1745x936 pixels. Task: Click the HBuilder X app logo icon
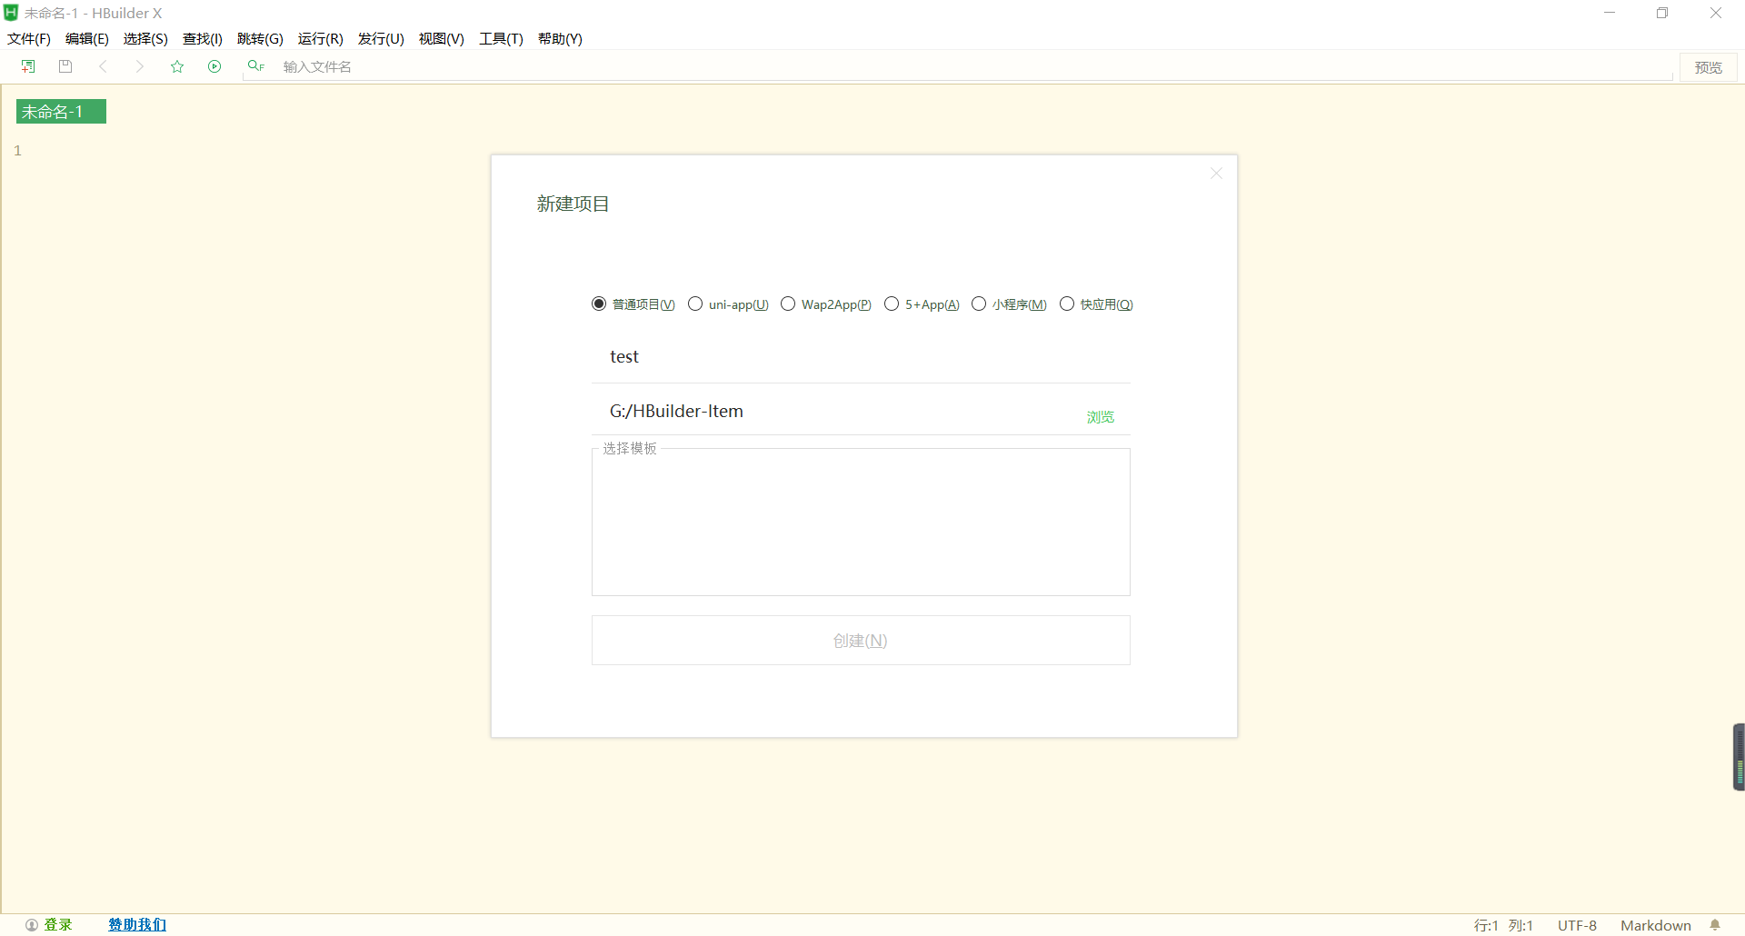pyautogui.click(x=11, y=13)
